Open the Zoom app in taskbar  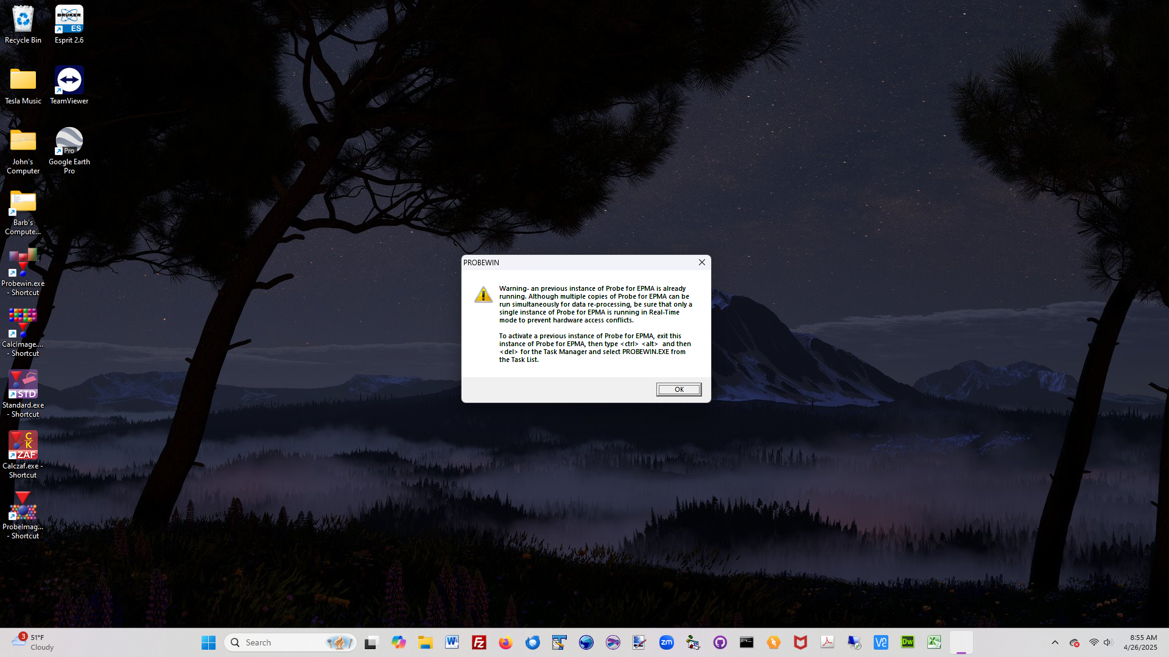[666, 642]
